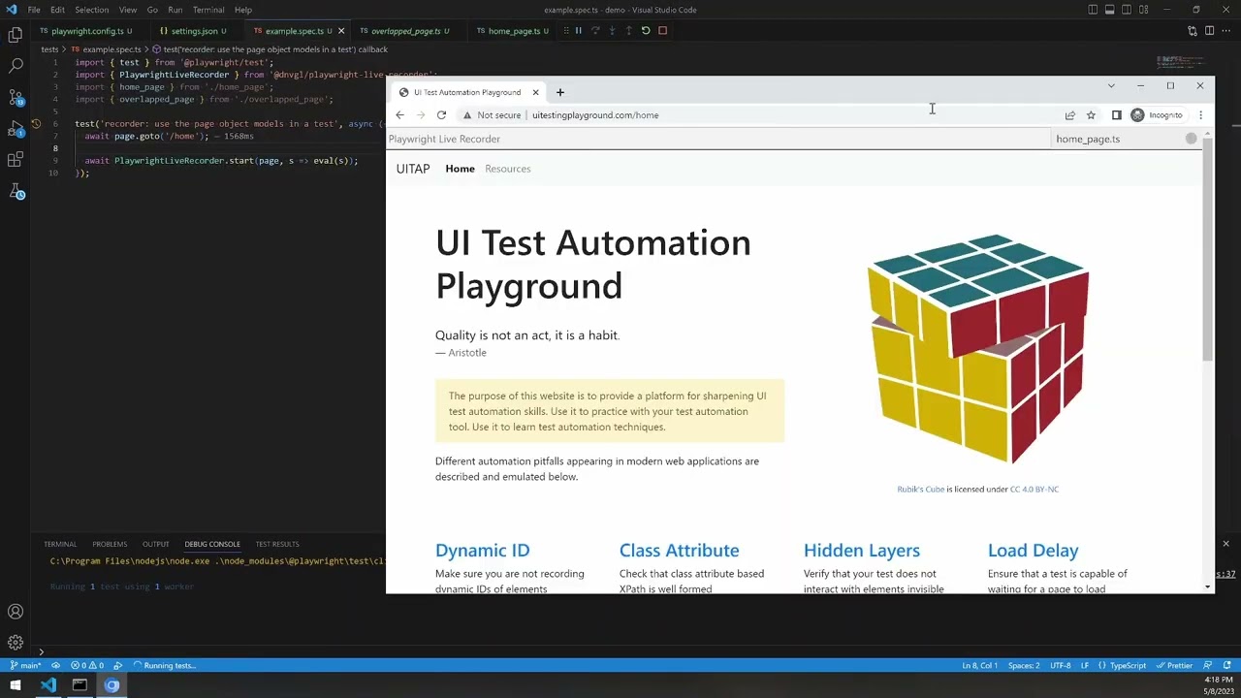Open the Terminal menu in VS Code
This screenshot has width=1241, height=698.
(x=208, y=10)
